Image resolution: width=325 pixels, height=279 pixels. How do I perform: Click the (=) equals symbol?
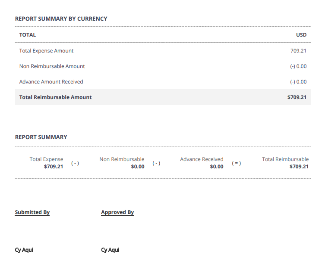[x=237, y=163]
